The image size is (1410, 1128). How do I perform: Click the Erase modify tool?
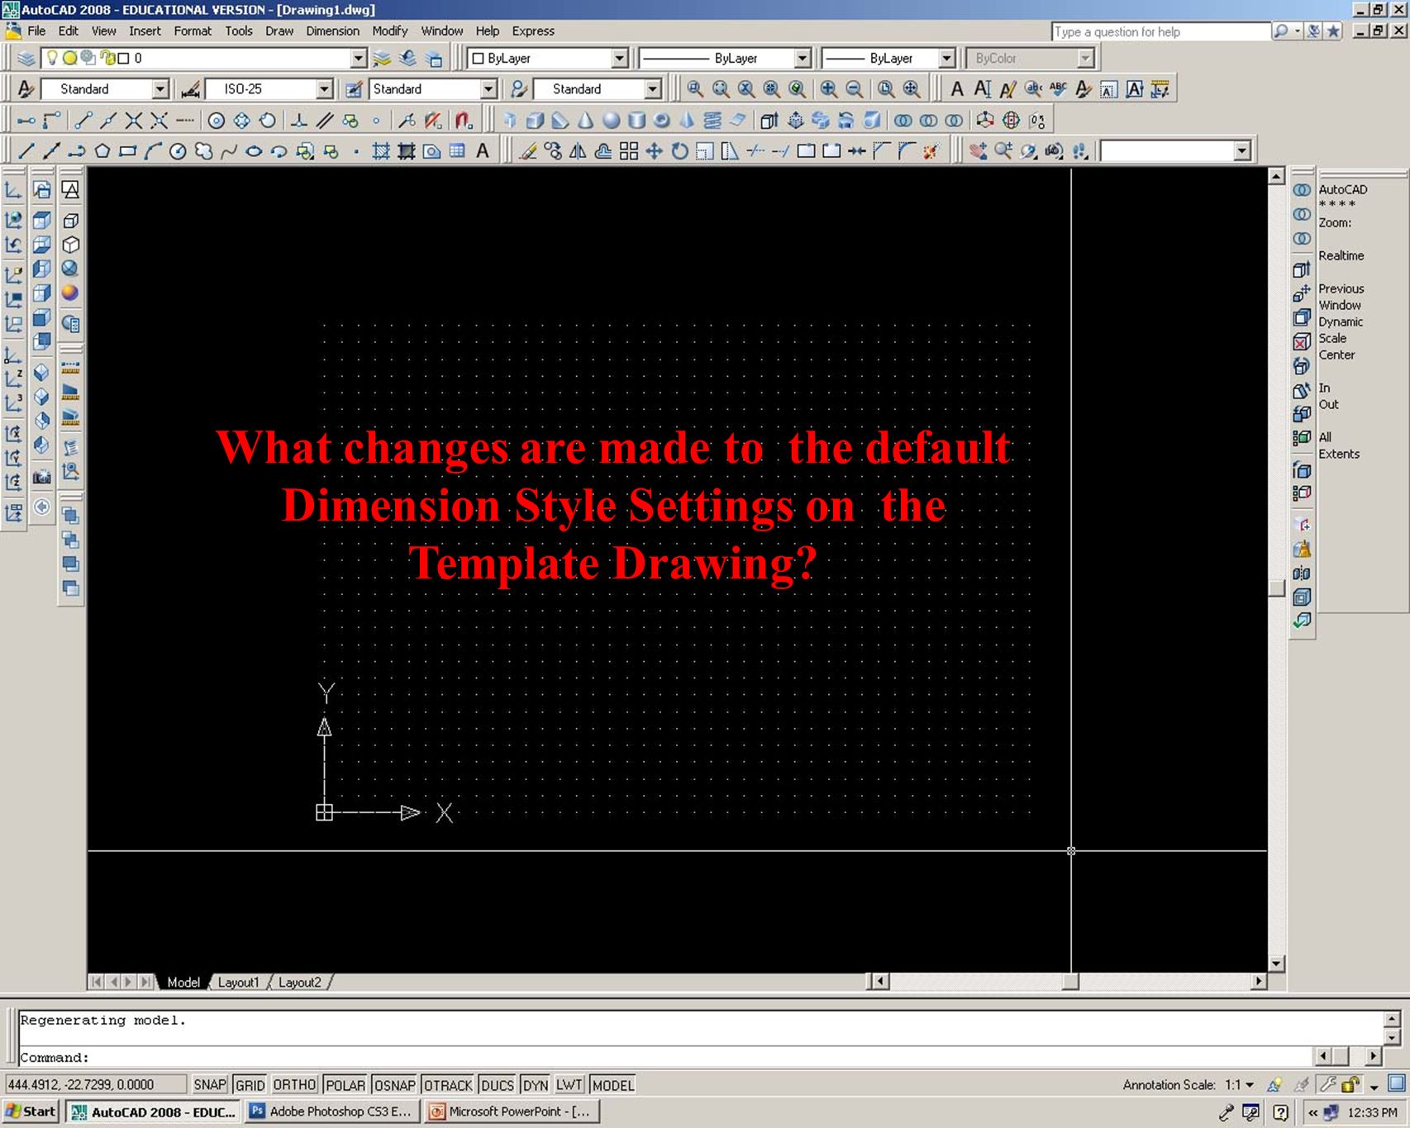point(528,151)
